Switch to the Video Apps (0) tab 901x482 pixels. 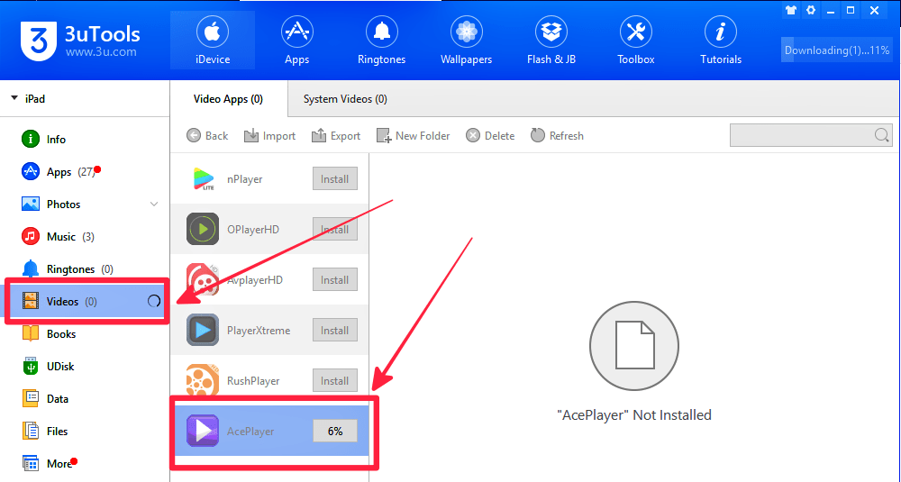(x=228, y=99)
